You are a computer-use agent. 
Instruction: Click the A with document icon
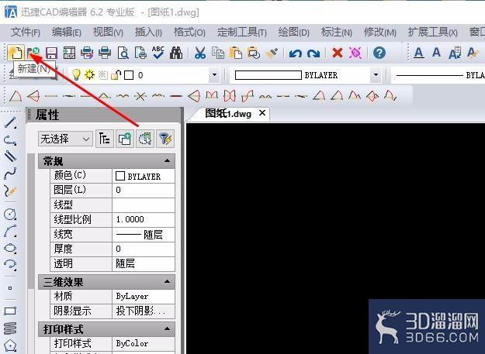click(x=455, y=53)
